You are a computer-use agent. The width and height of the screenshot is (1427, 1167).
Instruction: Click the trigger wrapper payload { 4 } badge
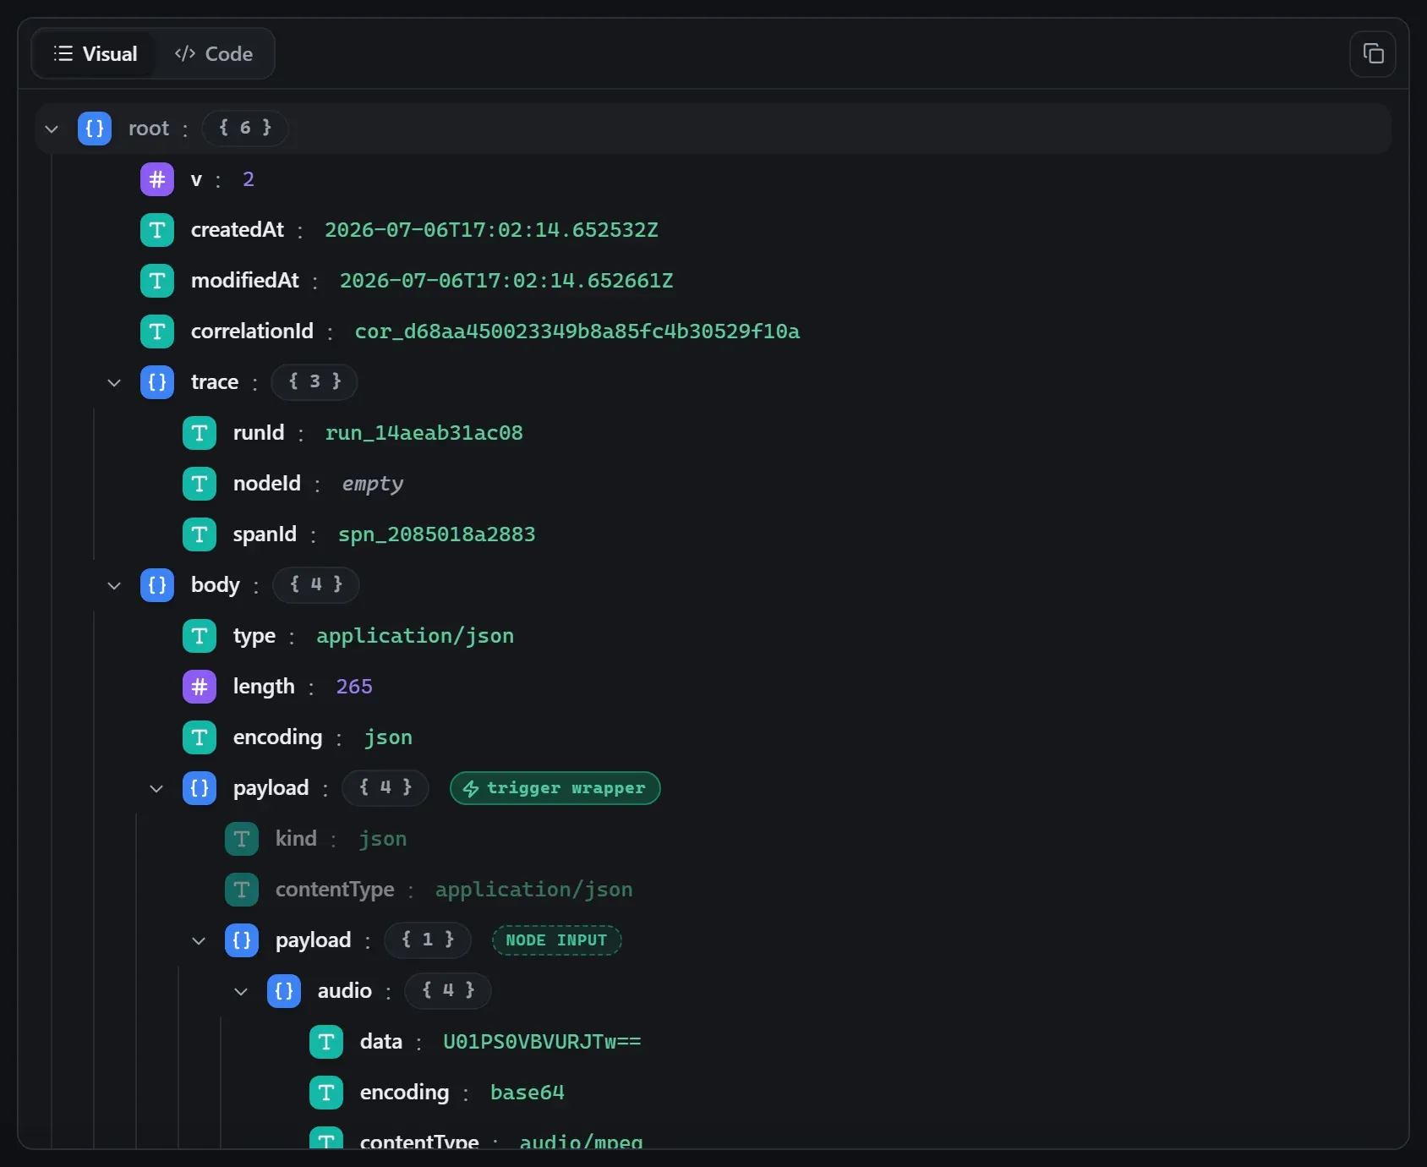pyautogui.click(x=385, y=787)
